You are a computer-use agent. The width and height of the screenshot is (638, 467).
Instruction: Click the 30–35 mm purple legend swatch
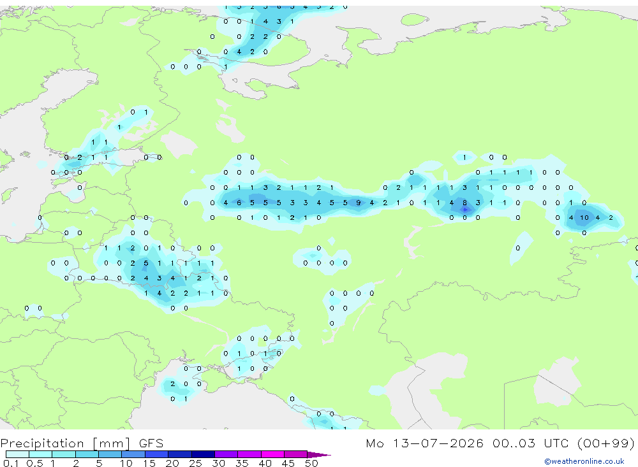[x=226, y=454]
